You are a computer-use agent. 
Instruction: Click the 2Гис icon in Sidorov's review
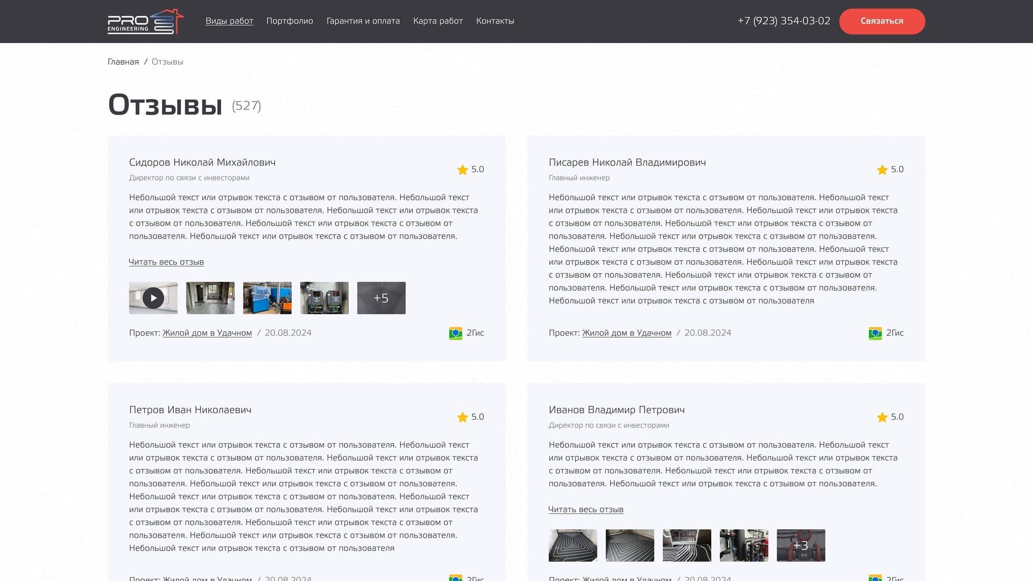point(455,334)
